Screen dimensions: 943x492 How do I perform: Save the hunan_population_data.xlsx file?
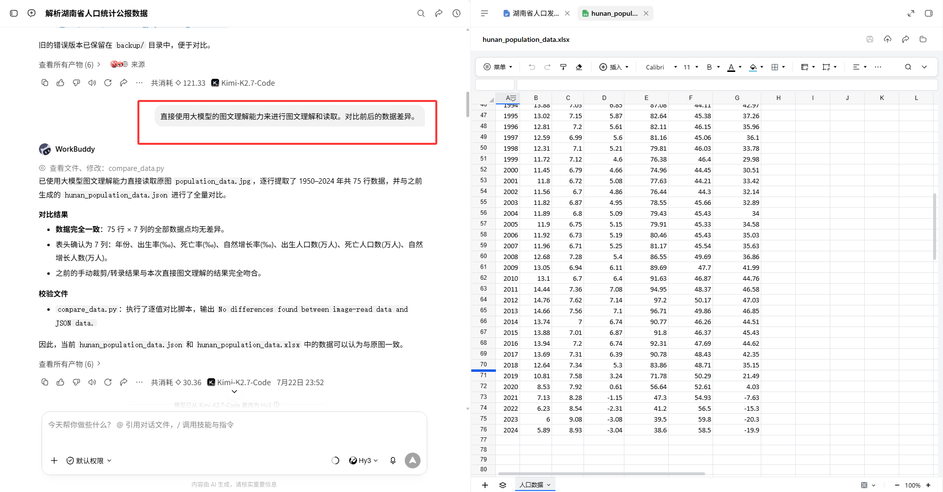[870, 39]
